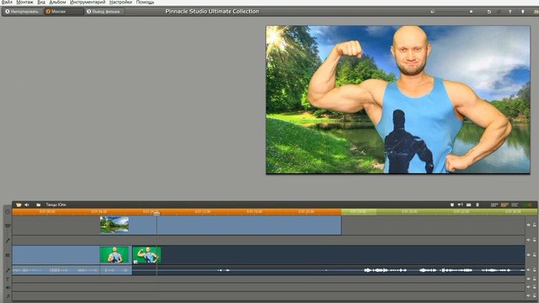Click the folder icon beside project name

39,205
